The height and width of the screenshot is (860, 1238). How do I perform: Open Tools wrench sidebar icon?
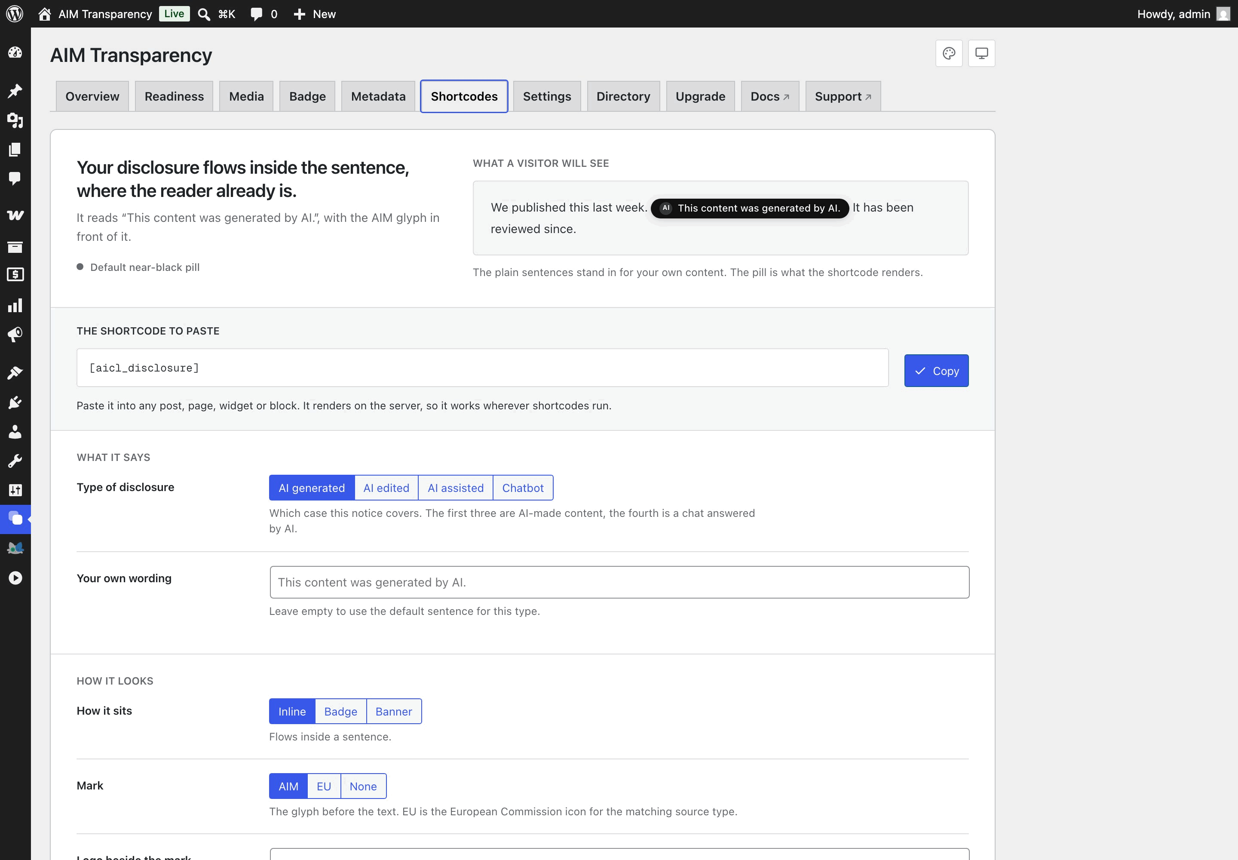click(15, 461)
